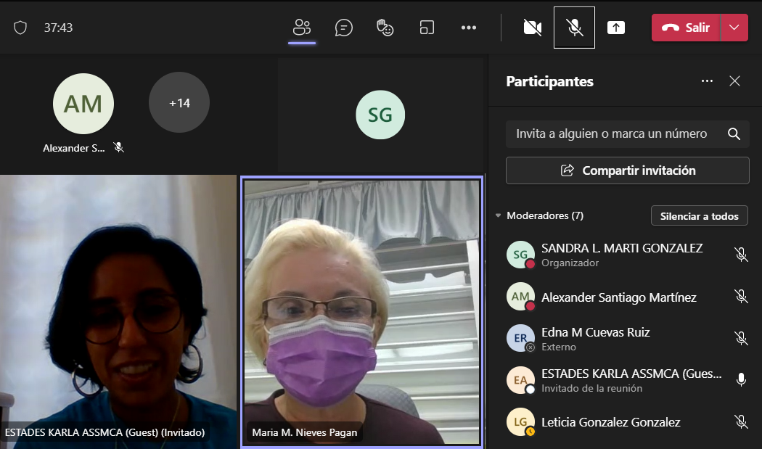Click the search magnifier icon
Viewport: 762px width, 449px height.
click(734, 134)
